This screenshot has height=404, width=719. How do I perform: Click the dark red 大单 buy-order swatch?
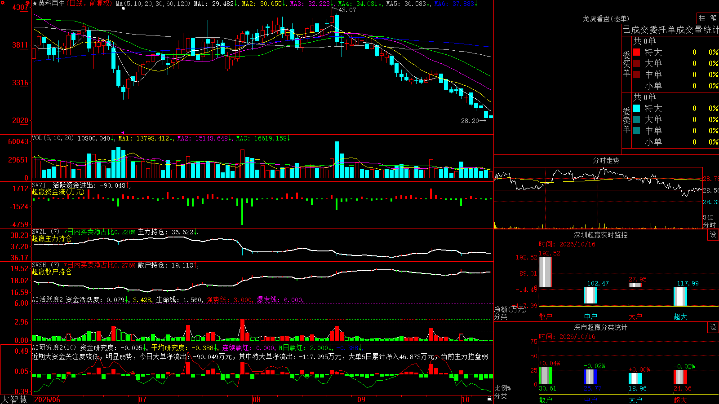point(636,63)
